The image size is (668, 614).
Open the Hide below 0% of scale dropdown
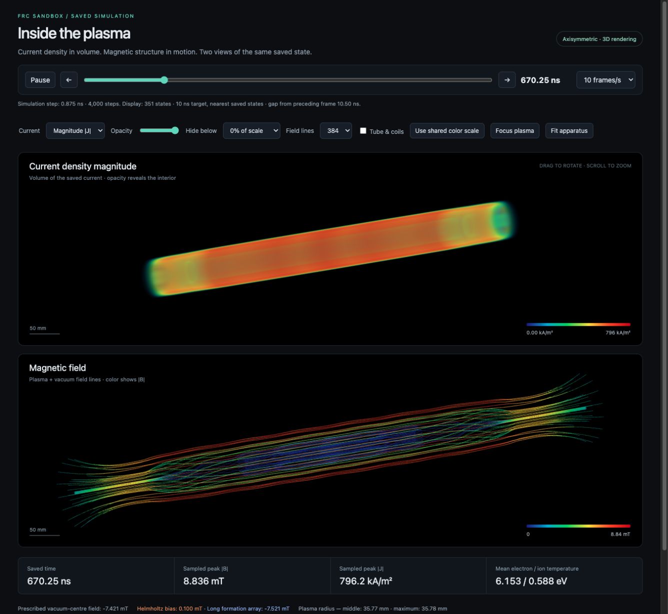251,131
